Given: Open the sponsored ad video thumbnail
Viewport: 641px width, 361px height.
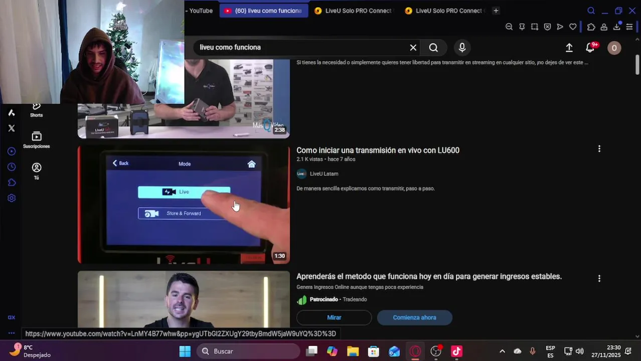Looking at the screenshot, I should pyautogui.click(x=184, y=300).
